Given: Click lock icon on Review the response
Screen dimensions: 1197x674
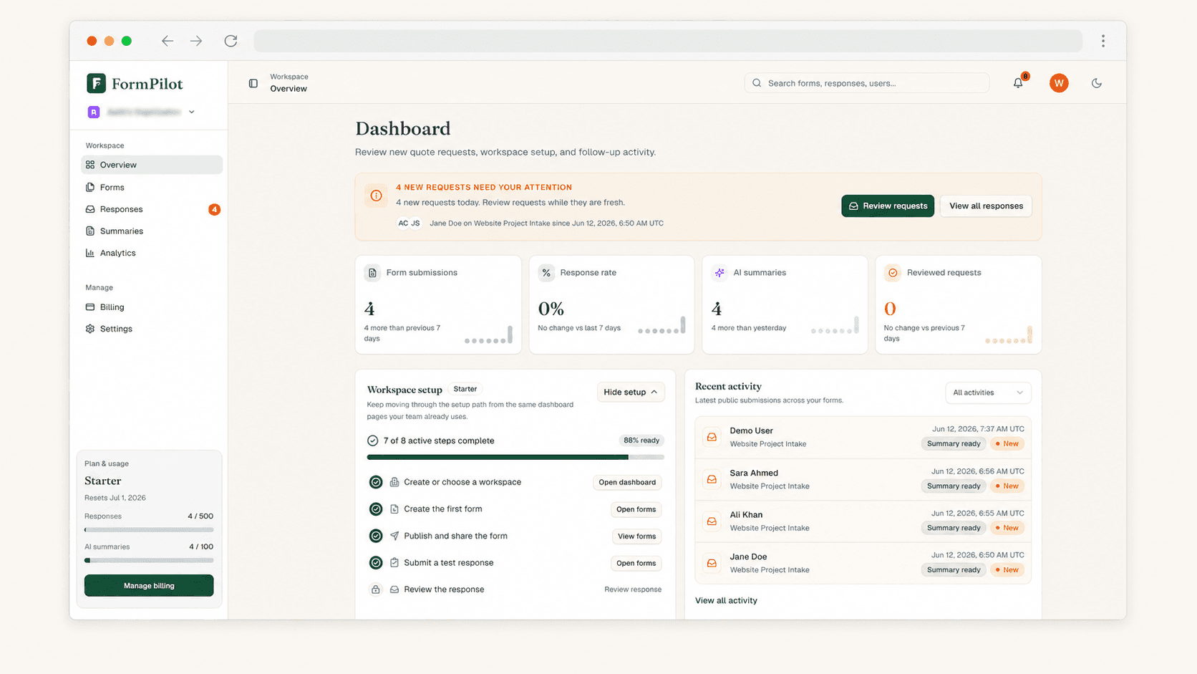Looking at the screenshot, I should [376, 589].
